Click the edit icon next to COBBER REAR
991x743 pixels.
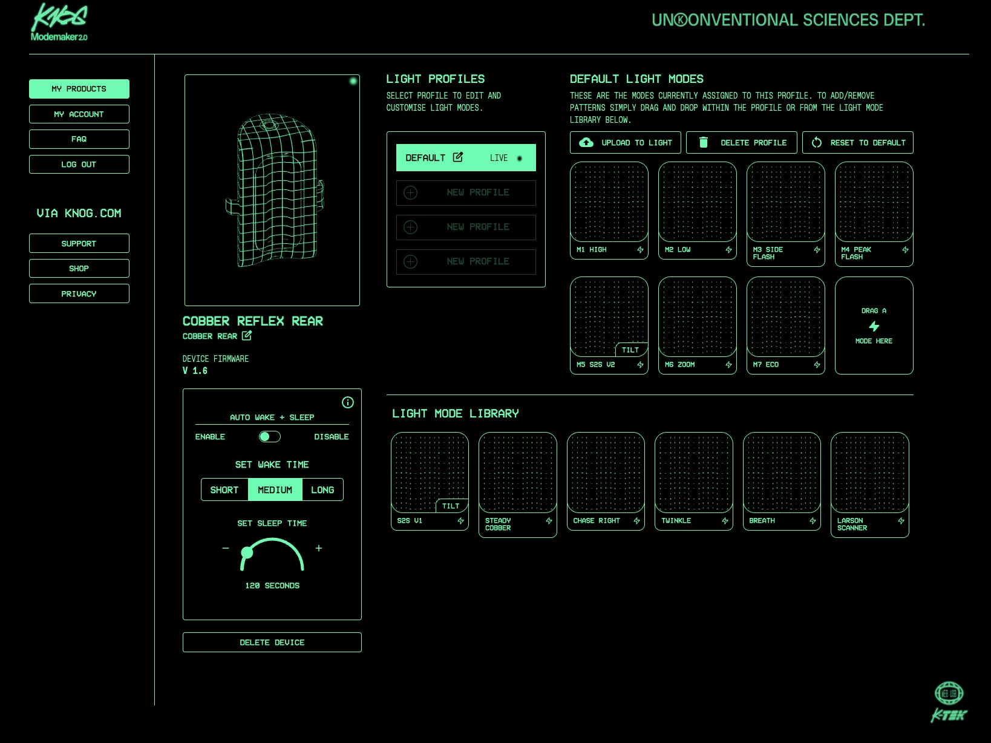click(x=247, y=336)
